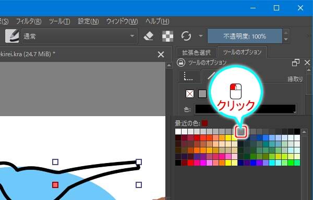Select the geometry tab with dotted corner icon
Screen dimensions: 313x200
190,77
